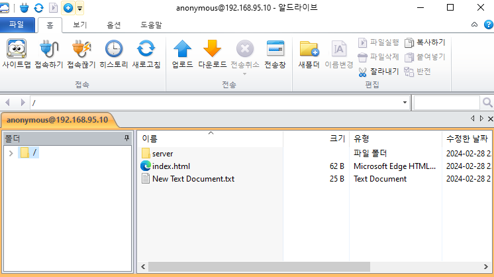Select the index.html file
Screen dimensions: 494x277
click(171, 166)
